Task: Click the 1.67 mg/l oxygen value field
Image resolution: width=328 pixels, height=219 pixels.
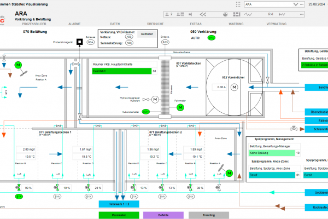Action: 83,149
